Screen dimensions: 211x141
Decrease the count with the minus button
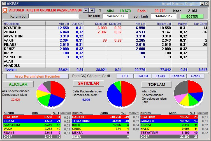86,10
